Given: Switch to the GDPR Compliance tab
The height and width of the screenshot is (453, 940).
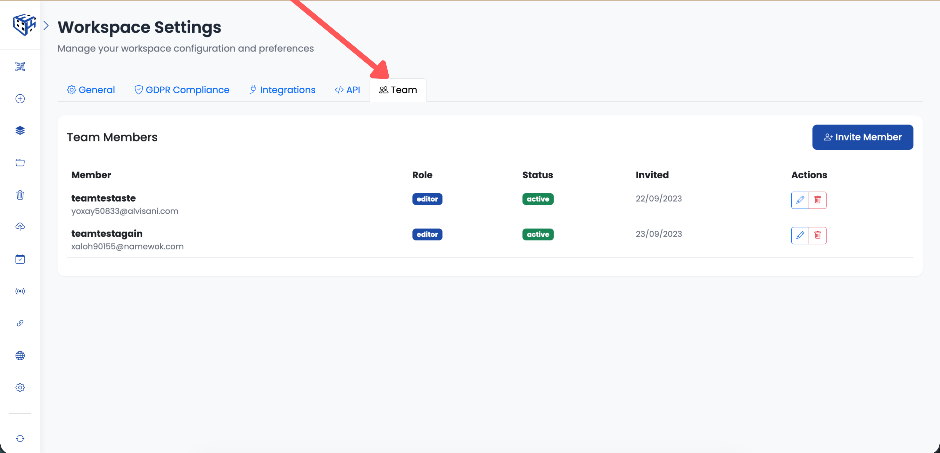Looking at the screenshot, I should pyautogui.click(x=182, y=90).
